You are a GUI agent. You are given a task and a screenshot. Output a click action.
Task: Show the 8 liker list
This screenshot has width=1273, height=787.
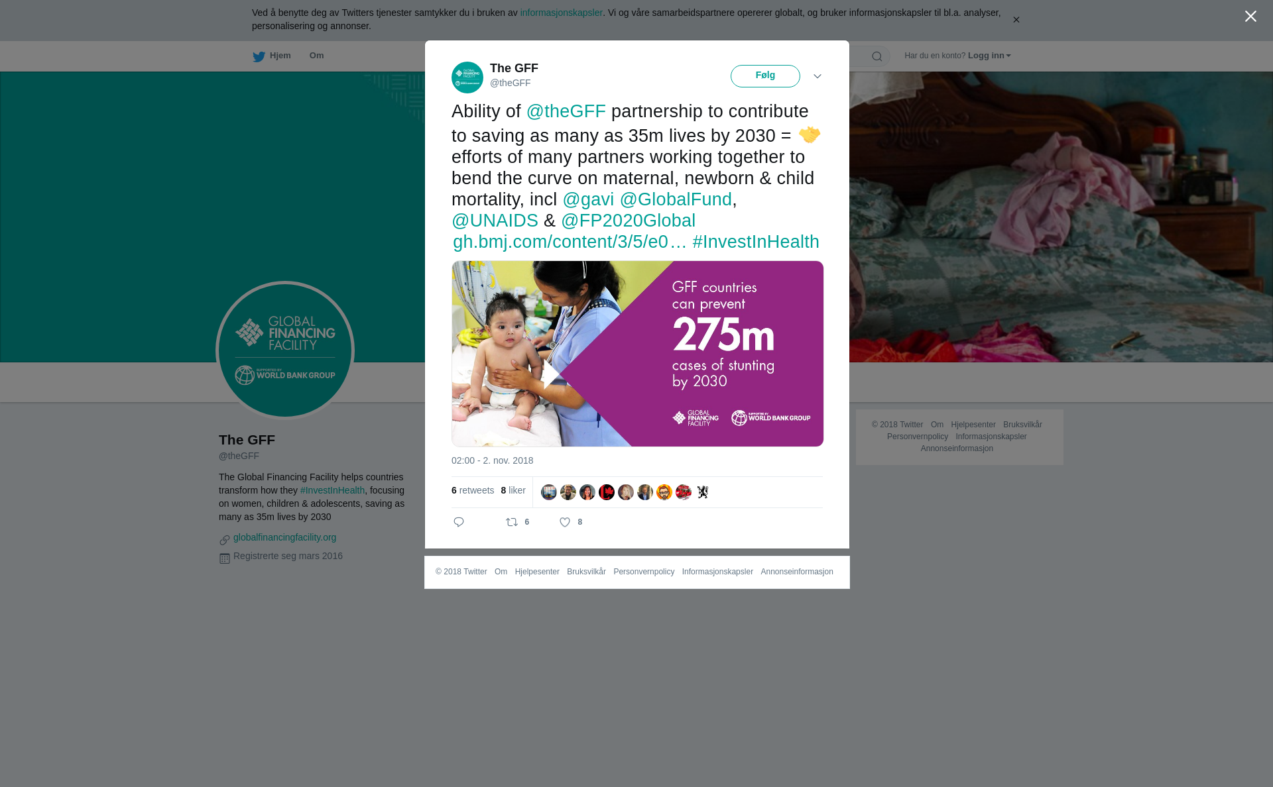pos(513,490)
